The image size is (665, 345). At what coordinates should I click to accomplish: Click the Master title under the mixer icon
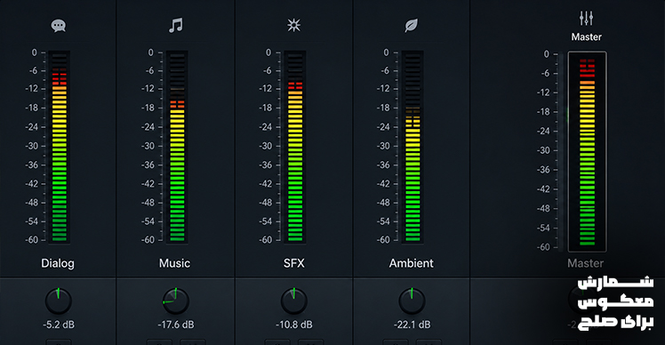tap(587, 37)
